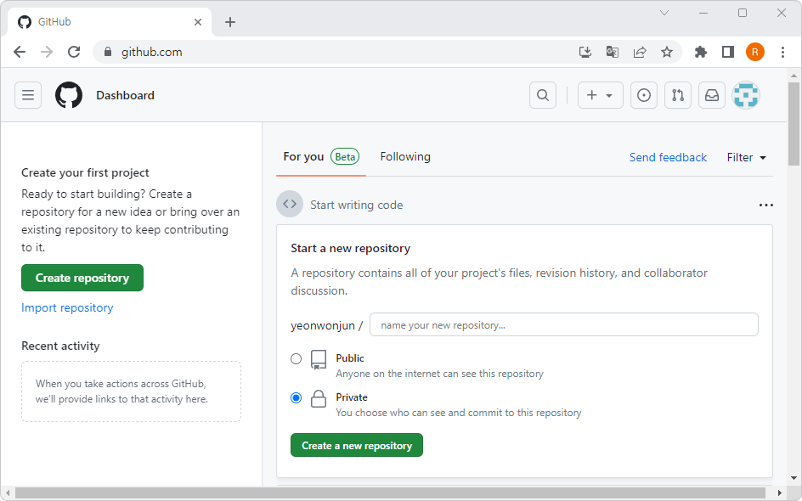The image size is (802, 501).
Task: Click the Create repository button
Action: click(x=82, y=278)
